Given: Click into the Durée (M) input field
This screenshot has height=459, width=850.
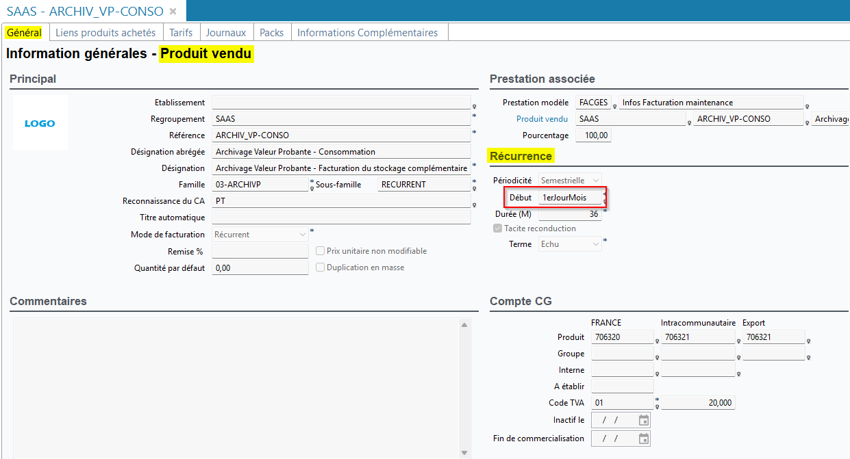Looking at the screenshot, I should point(569,214).
